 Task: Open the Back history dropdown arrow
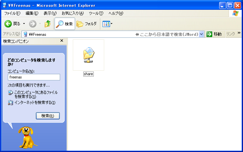[x=24, y=24]
